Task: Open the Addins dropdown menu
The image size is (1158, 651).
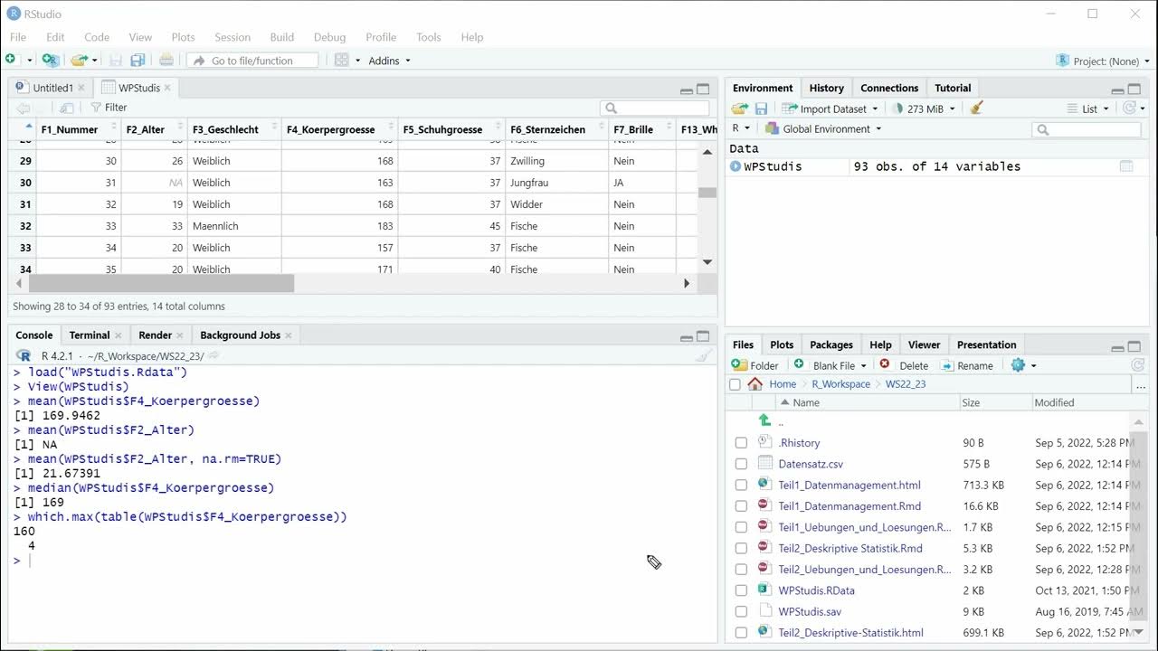Action: coord(389,61)
